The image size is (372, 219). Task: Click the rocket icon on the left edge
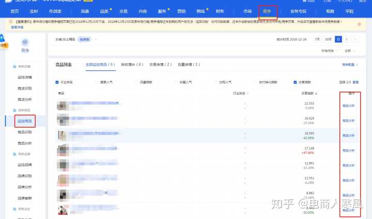pos(3,39)
